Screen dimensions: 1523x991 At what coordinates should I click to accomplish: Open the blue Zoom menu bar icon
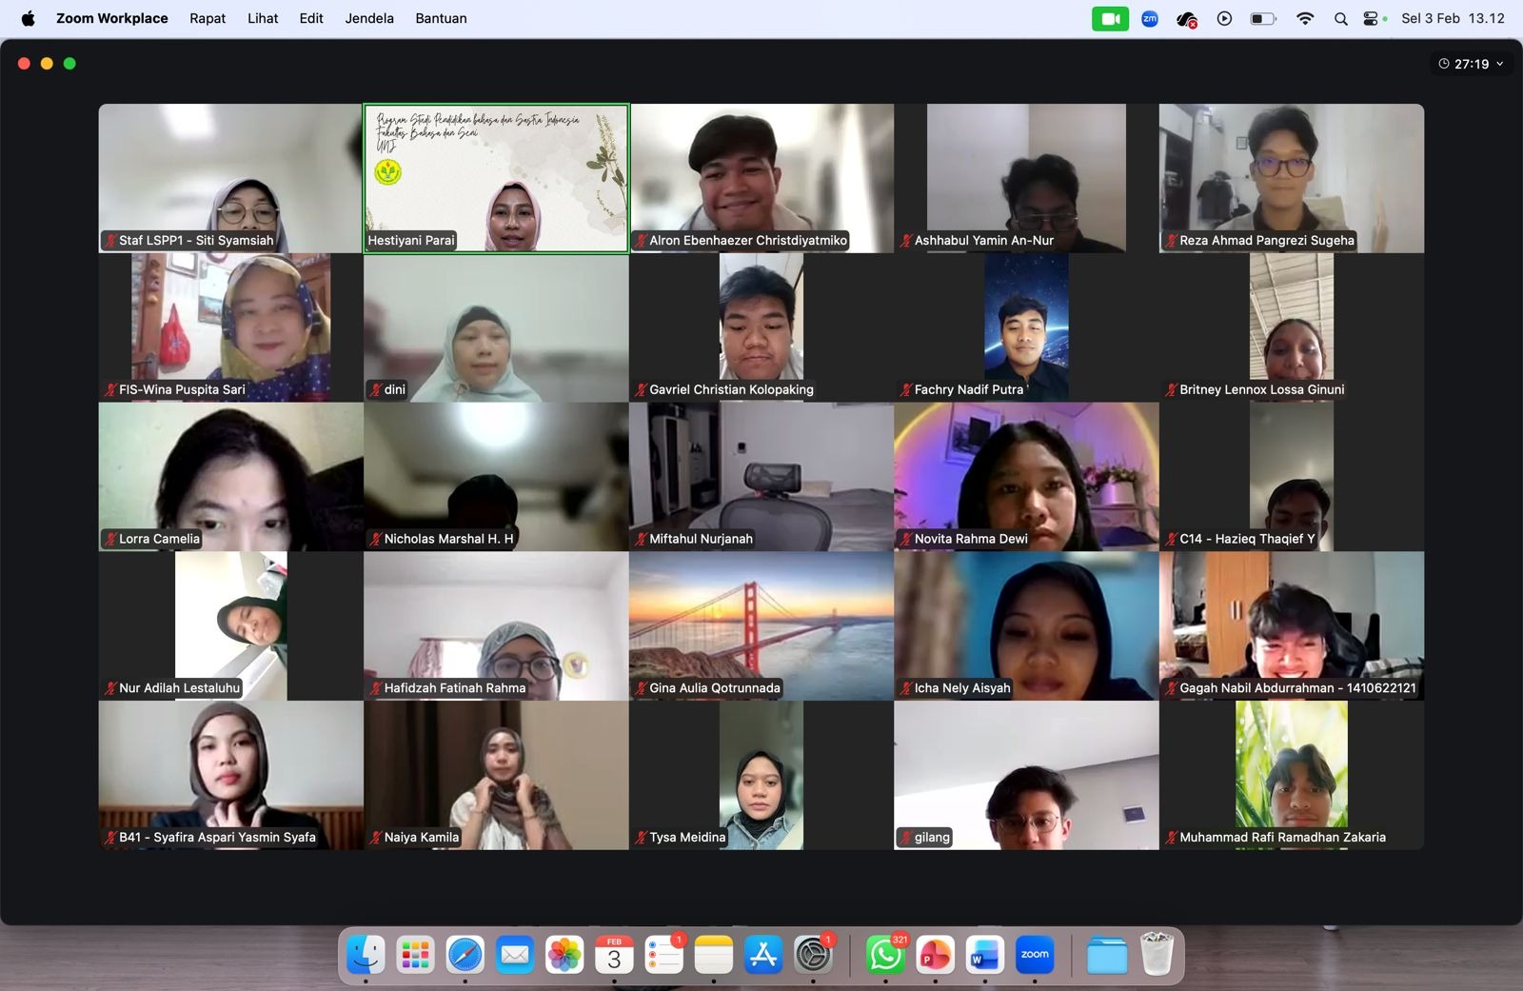coord(1150,19)
